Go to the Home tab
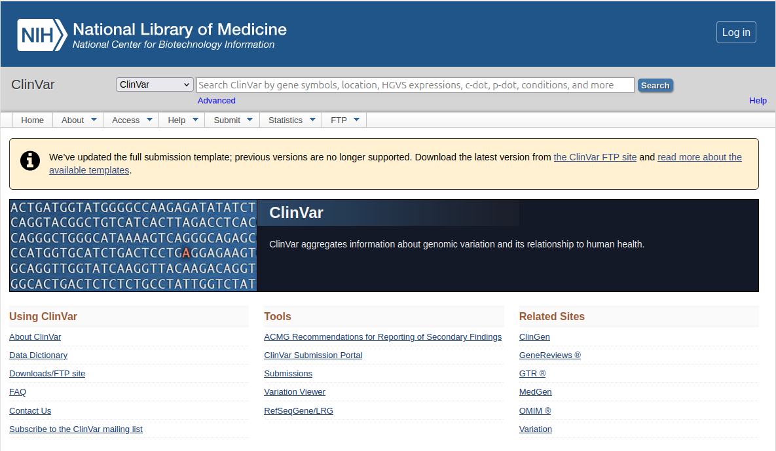Image resolution: width=776 pixels, height=451 pixels. coord(32,120)
